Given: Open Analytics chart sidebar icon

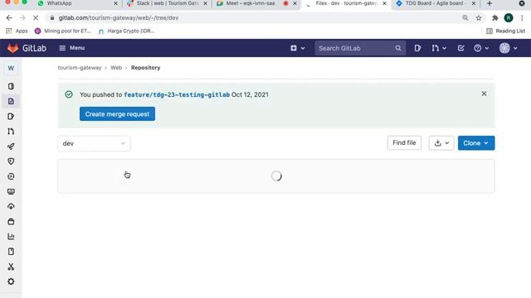Looking at the screenshot, I should coord(11,237).
